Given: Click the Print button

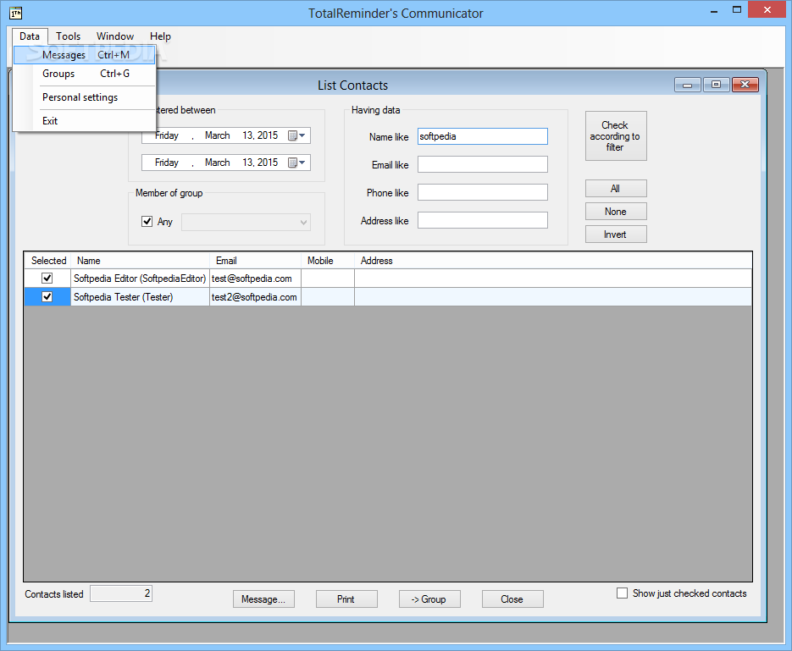Looking at the screenshot, I should pos(346,599).
